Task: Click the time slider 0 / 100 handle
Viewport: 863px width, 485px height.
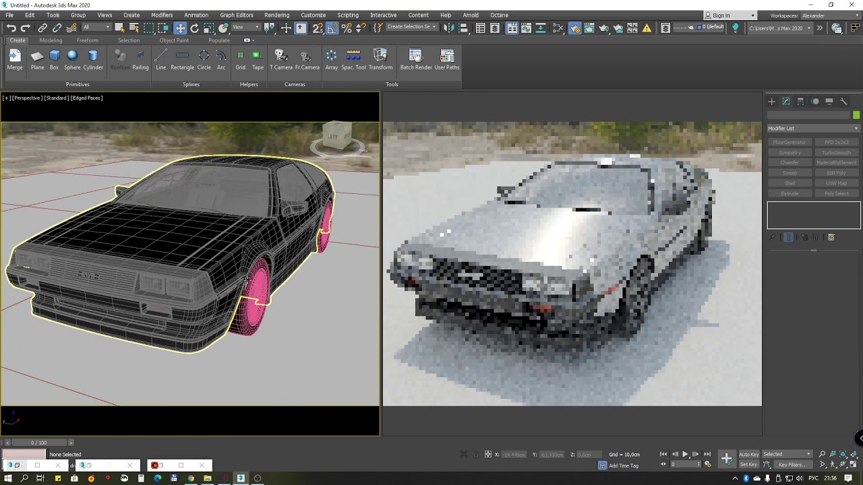Action: pos(38,443)
